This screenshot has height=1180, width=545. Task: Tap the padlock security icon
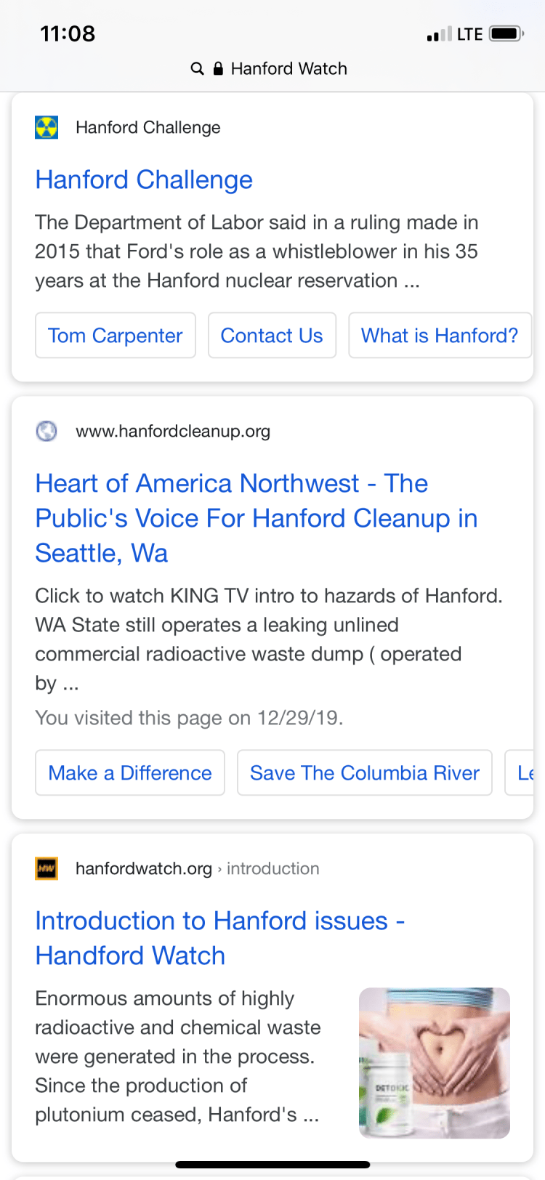(218, 69)
